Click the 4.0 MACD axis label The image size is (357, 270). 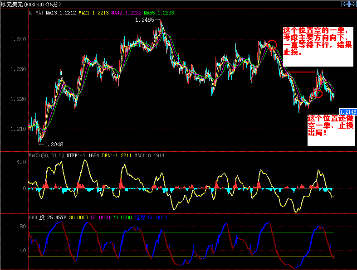click(21, 162)
